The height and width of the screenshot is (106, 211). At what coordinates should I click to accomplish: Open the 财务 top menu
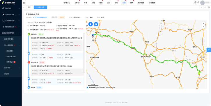(132, 3)
